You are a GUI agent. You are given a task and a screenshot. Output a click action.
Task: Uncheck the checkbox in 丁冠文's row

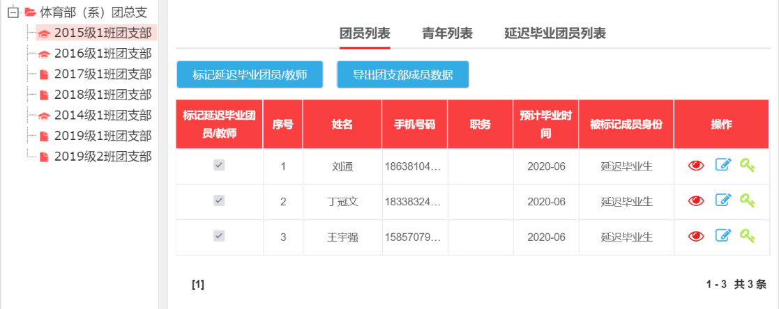(219, 200)
